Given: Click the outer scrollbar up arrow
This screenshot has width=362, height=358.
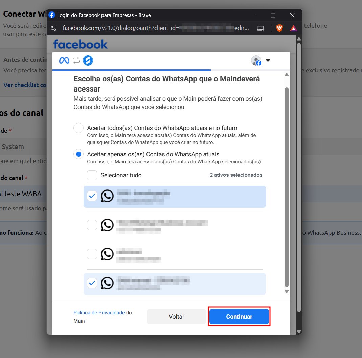Looking at the screenshot, I should [x=299, y=39].
